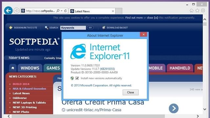Click the Internet Explorer logo in dialog
This screenshot has height=118, width=210.
(x=78, y=51)
